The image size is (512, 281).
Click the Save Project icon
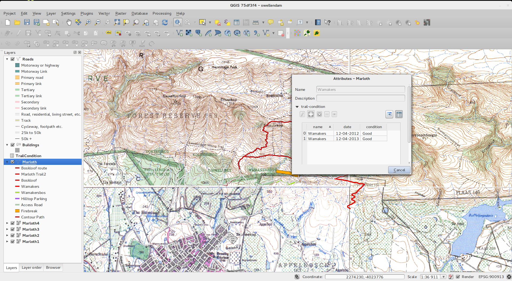click(27, 23)
